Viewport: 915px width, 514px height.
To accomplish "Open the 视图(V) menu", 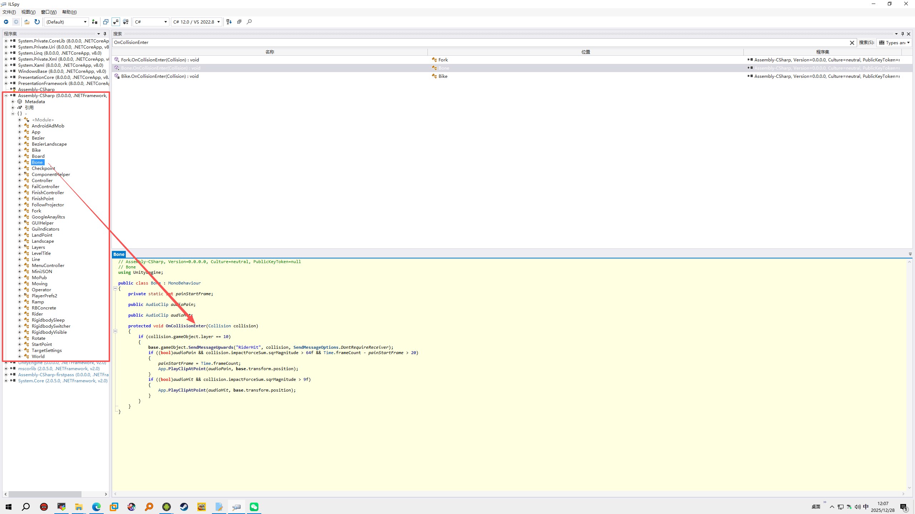I will click(28, 12).
